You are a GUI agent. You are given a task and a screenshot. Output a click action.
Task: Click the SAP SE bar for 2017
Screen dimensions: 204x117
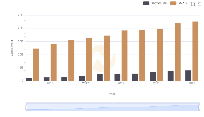[89, 59]
